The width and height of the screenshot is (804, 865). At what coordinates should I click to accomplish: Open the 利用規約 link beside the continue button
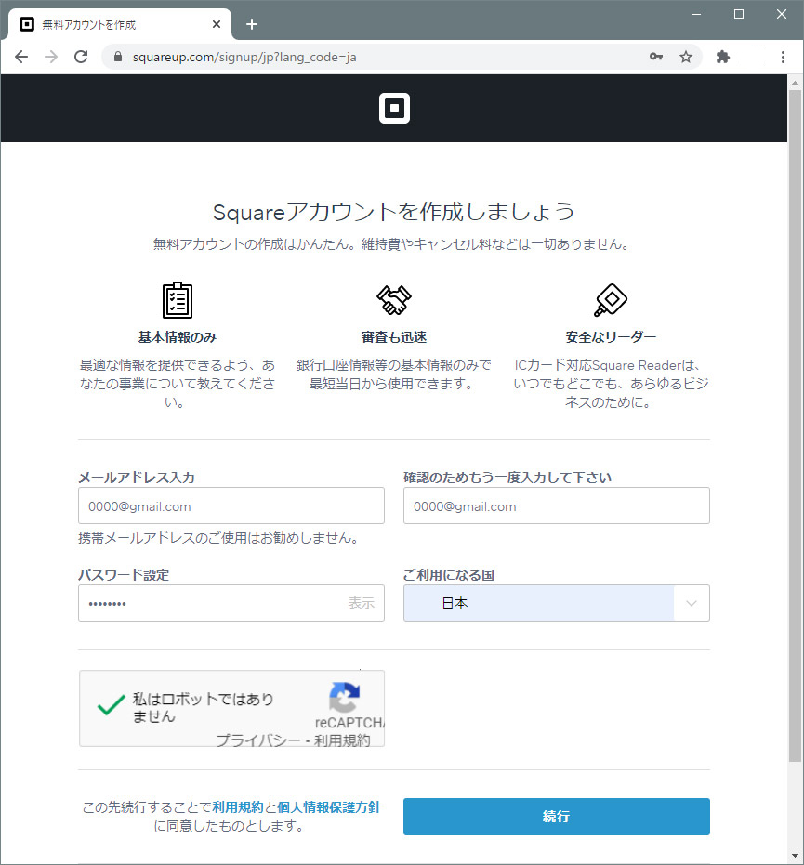pyautogui.click(x=238, y=807)
